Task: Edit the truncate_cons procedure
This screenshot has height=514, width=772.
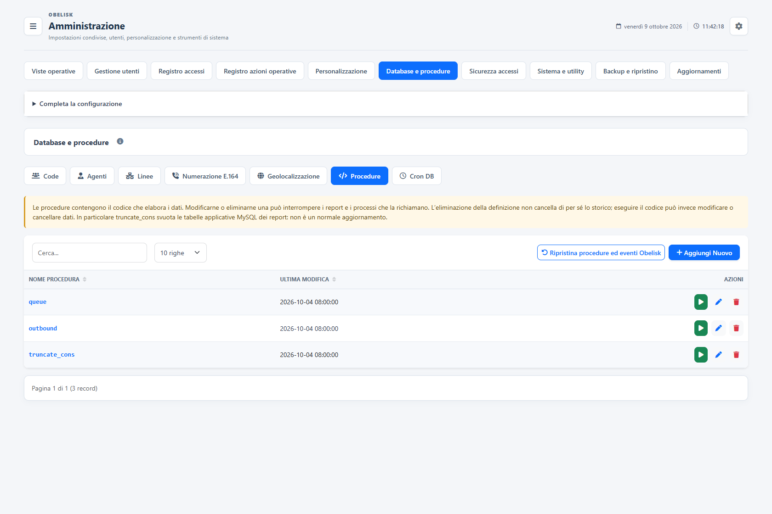Action: 719,355
